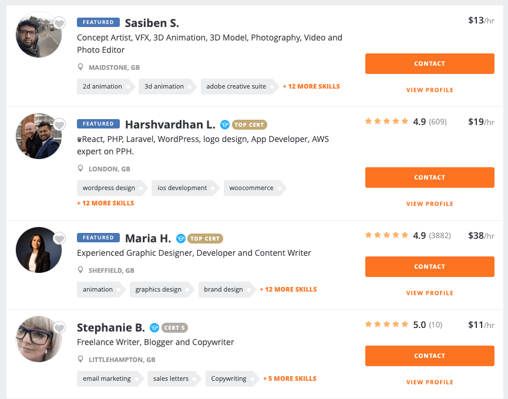
Task: Toggle heart favorite on Harshvardhan L.
Action: (x=59, y=124)
